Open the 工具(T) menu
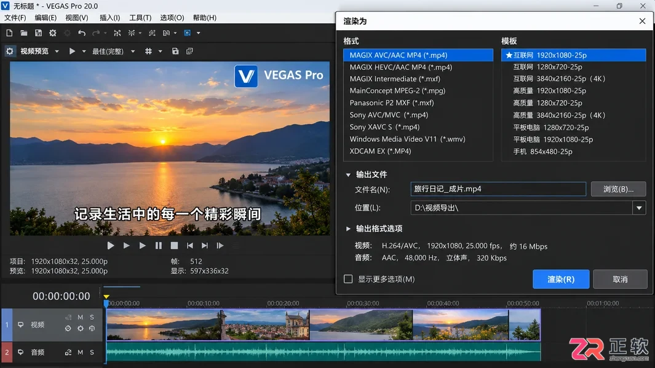The height and width of the screenshot is (368, 655). tap(140, 18)
